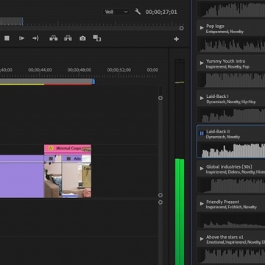Click the video track scrollbar top handle
Screen dimensions: 265x265
pos(160,98)
